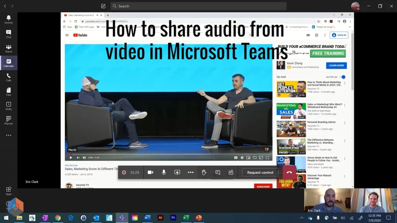Screen dimensions: 397x223
Task: Hang up the meeting call
Action: [289, 172]
